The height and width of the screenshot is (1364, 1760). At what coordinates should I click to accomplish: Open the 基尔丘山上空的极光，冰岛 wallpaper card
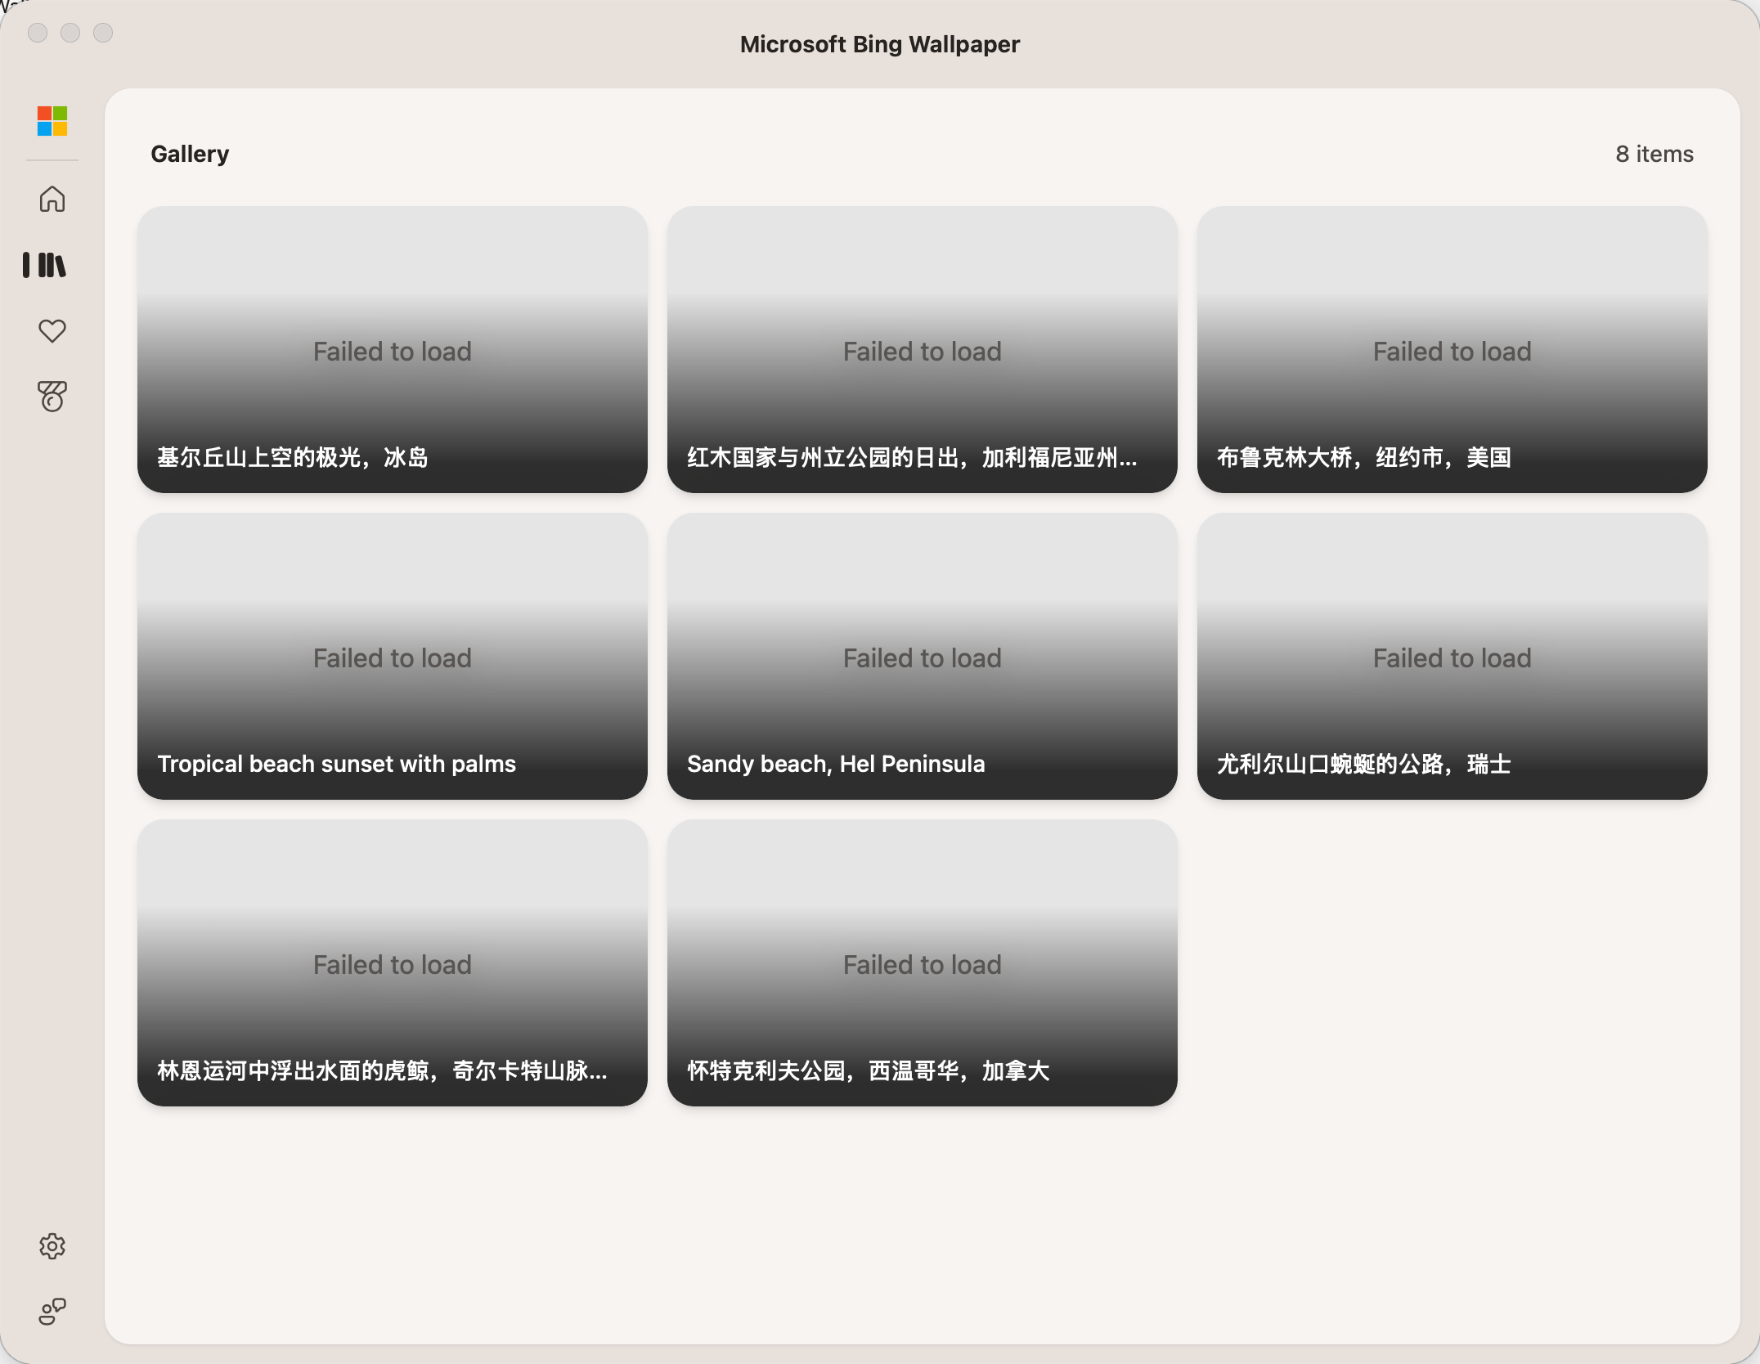click(x=393, y=349)
